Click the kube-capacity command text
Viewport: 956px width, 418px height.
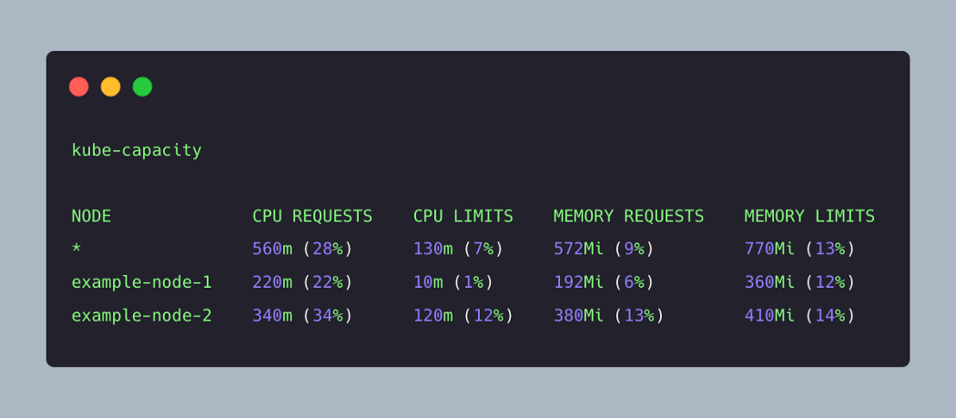[137, 150]
